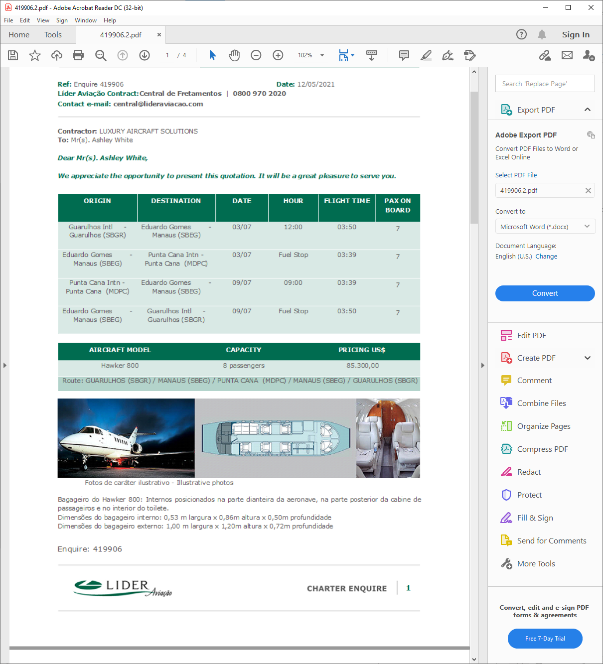Click the Search 'Replace Page' field
Viewport: 603px width, 664px height.
click(545, 84)
